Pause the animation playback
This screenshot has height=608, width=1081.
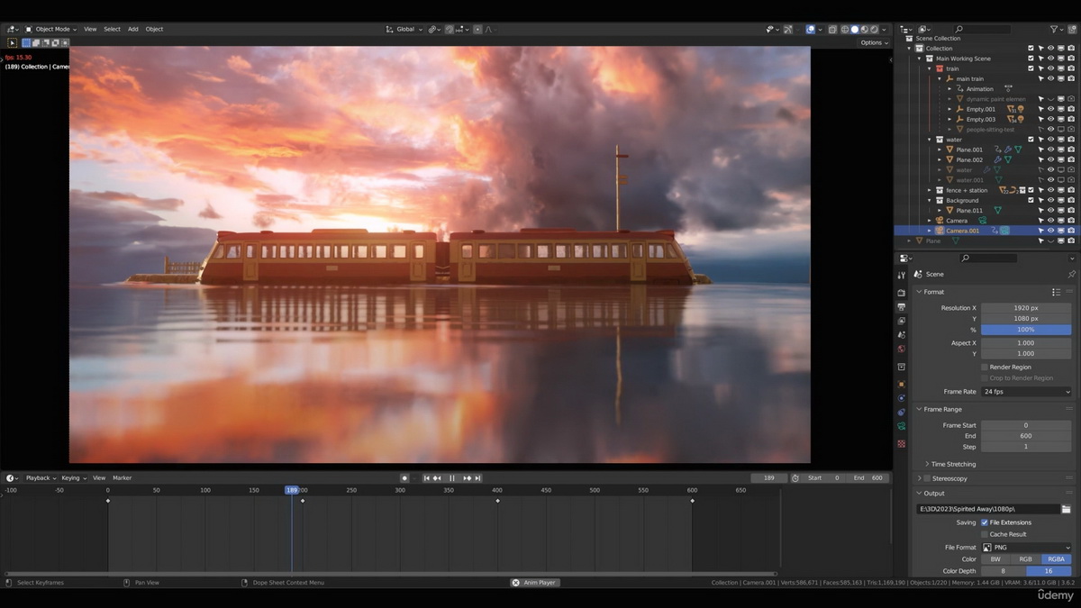tap(452, 478)
